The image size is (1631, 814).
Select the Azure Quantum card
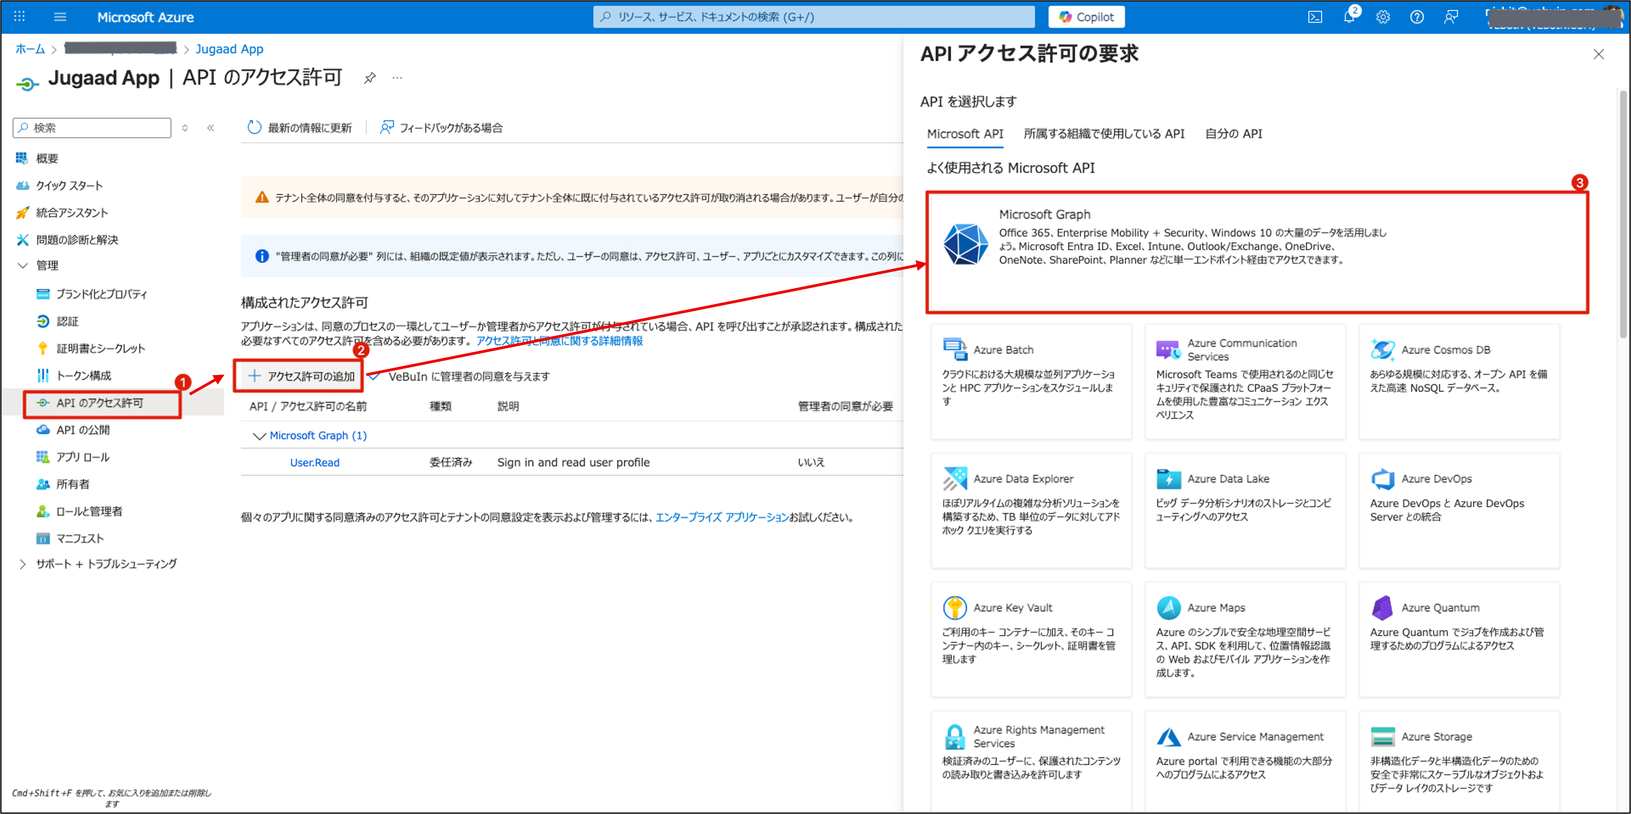[1459, 640]
